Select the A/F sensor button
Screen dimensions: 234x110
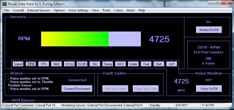[x=172, y=64]
